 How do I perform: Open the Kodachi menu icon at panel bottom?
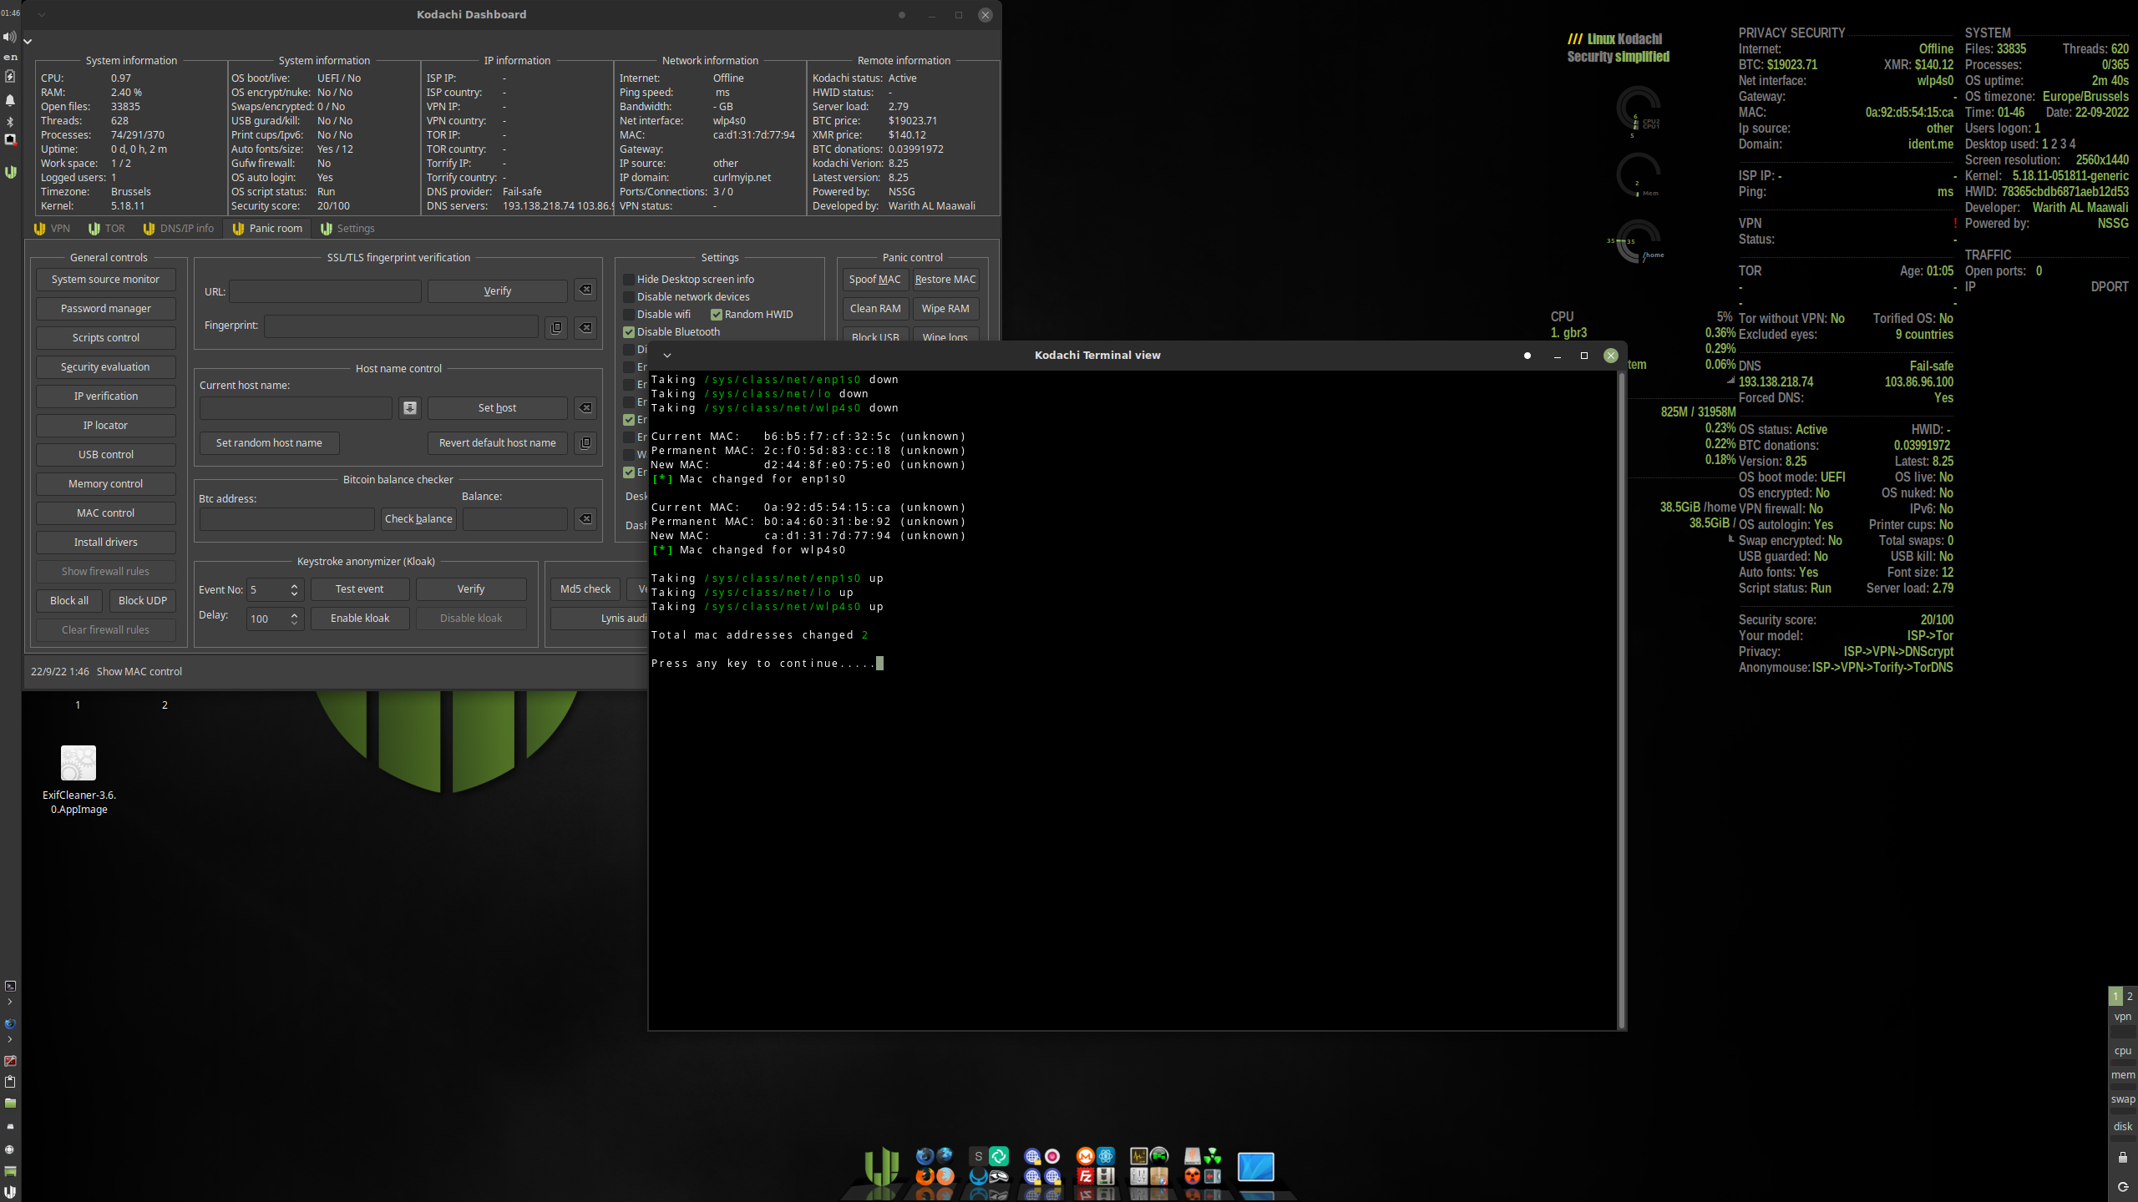(10, 1192)
